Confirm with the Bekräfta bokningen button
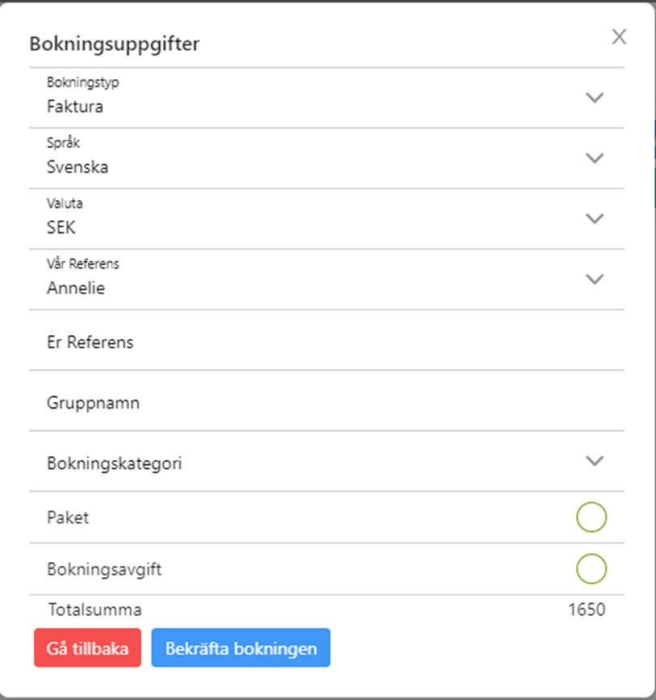 [241, 648]
